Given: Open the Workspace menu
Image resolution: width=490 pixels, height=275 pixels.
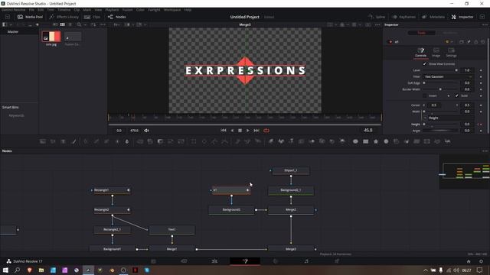Looking at the screenshot, I should point(172,10).
